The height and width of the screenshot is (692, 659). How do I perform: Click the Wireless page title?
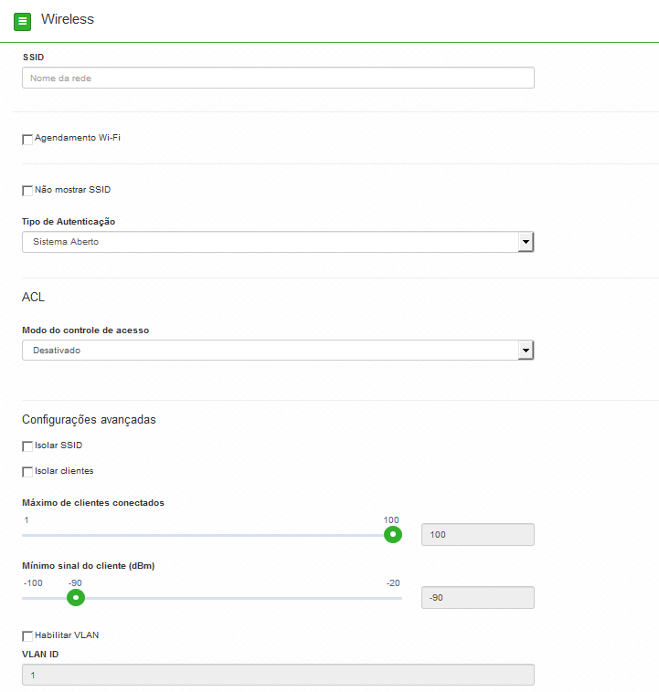68,19
